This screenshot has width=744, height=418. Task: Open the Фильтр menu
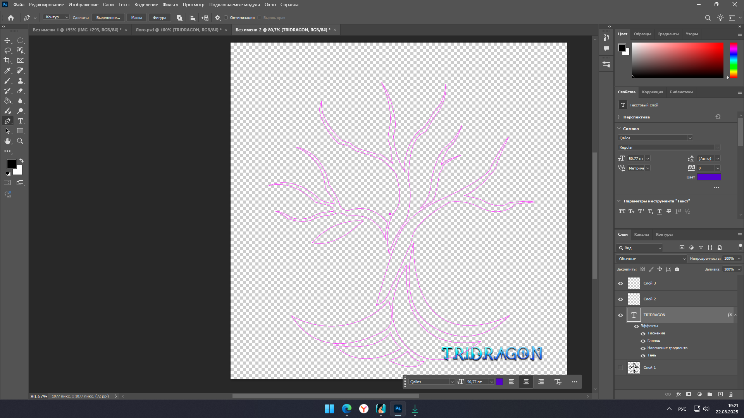click(x=170, y=5)
